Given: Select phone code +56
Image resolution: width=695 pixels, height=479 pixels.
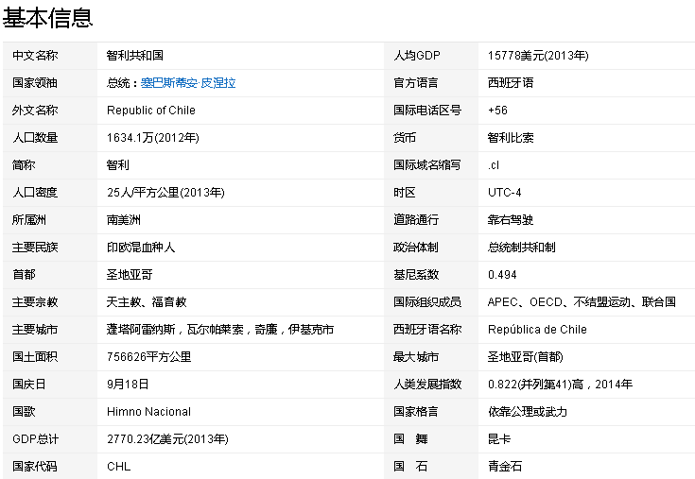Looking at the screenshot, I should coord(497,111).
